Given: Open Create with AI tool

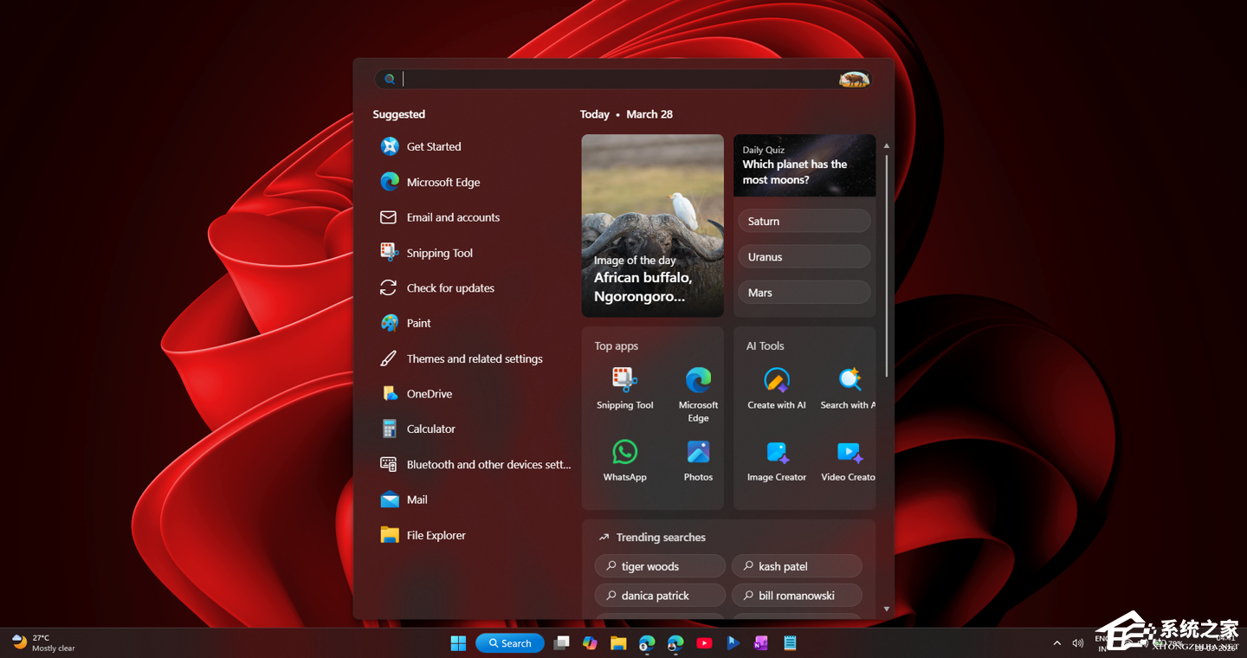Looking at the screenshot, I should coord(777,388).
